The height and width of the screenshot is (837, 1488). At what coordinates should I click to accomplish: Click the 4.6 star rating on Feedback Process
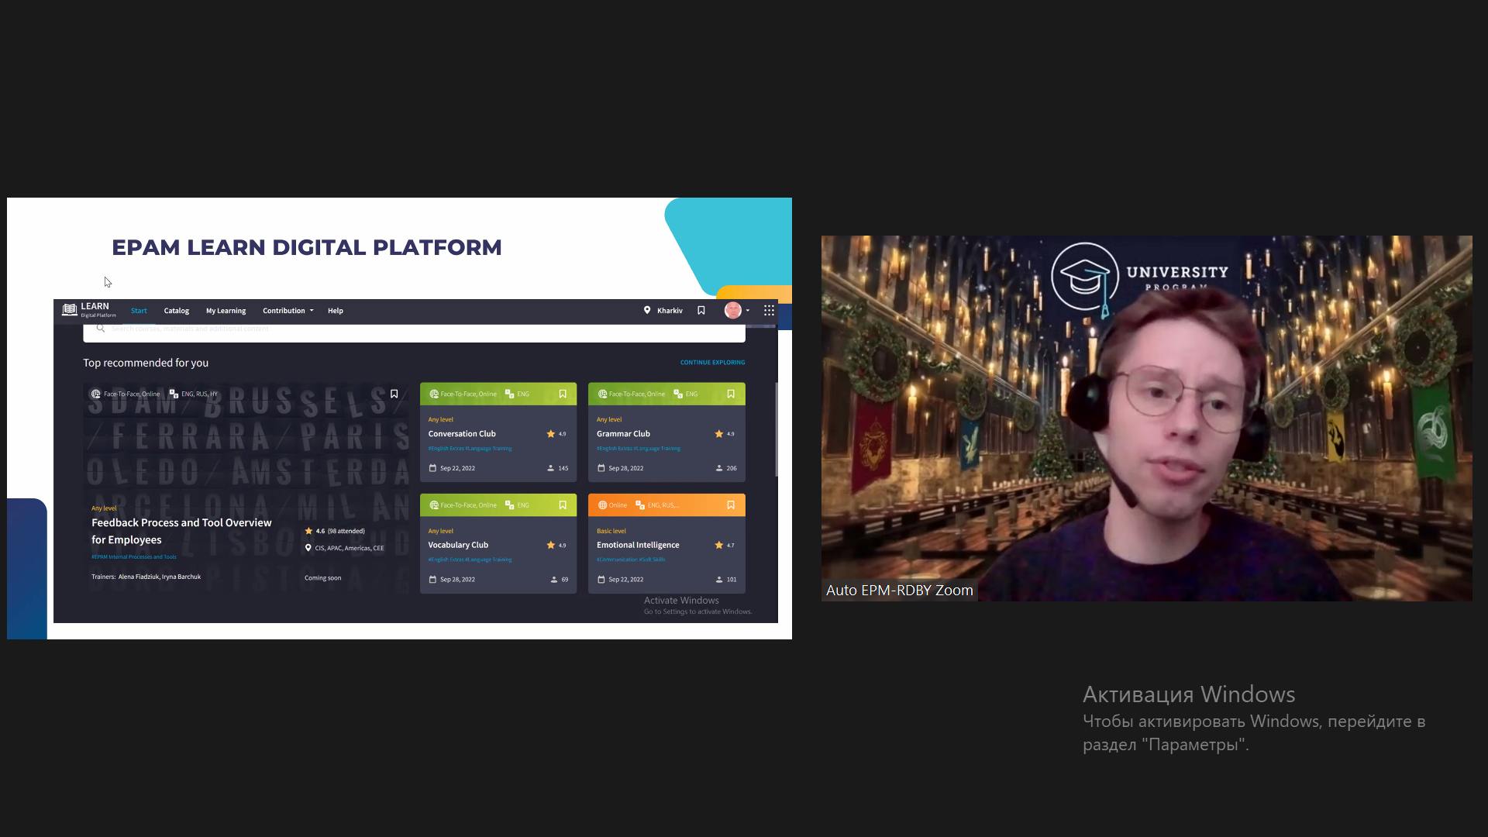[x=315, y=531]
